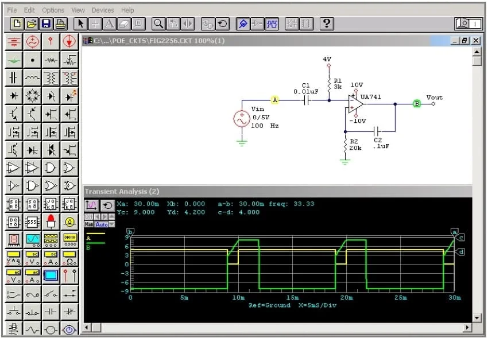The height and width of the screenshot is (338, 488).
Task: Choose the ground symbol component
Action: point(14,60)
